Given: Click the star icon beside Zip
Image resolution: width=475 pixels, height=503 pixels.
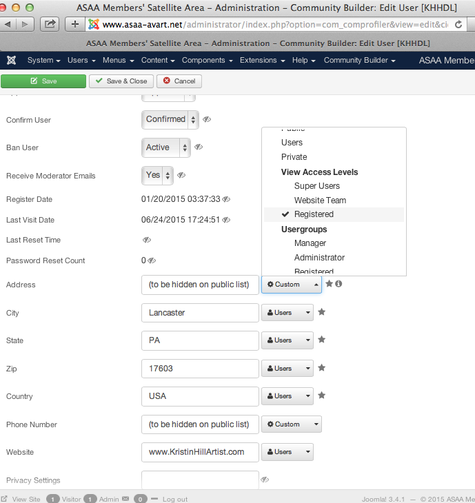Looking at the screenshot, I should coord(321,368).
